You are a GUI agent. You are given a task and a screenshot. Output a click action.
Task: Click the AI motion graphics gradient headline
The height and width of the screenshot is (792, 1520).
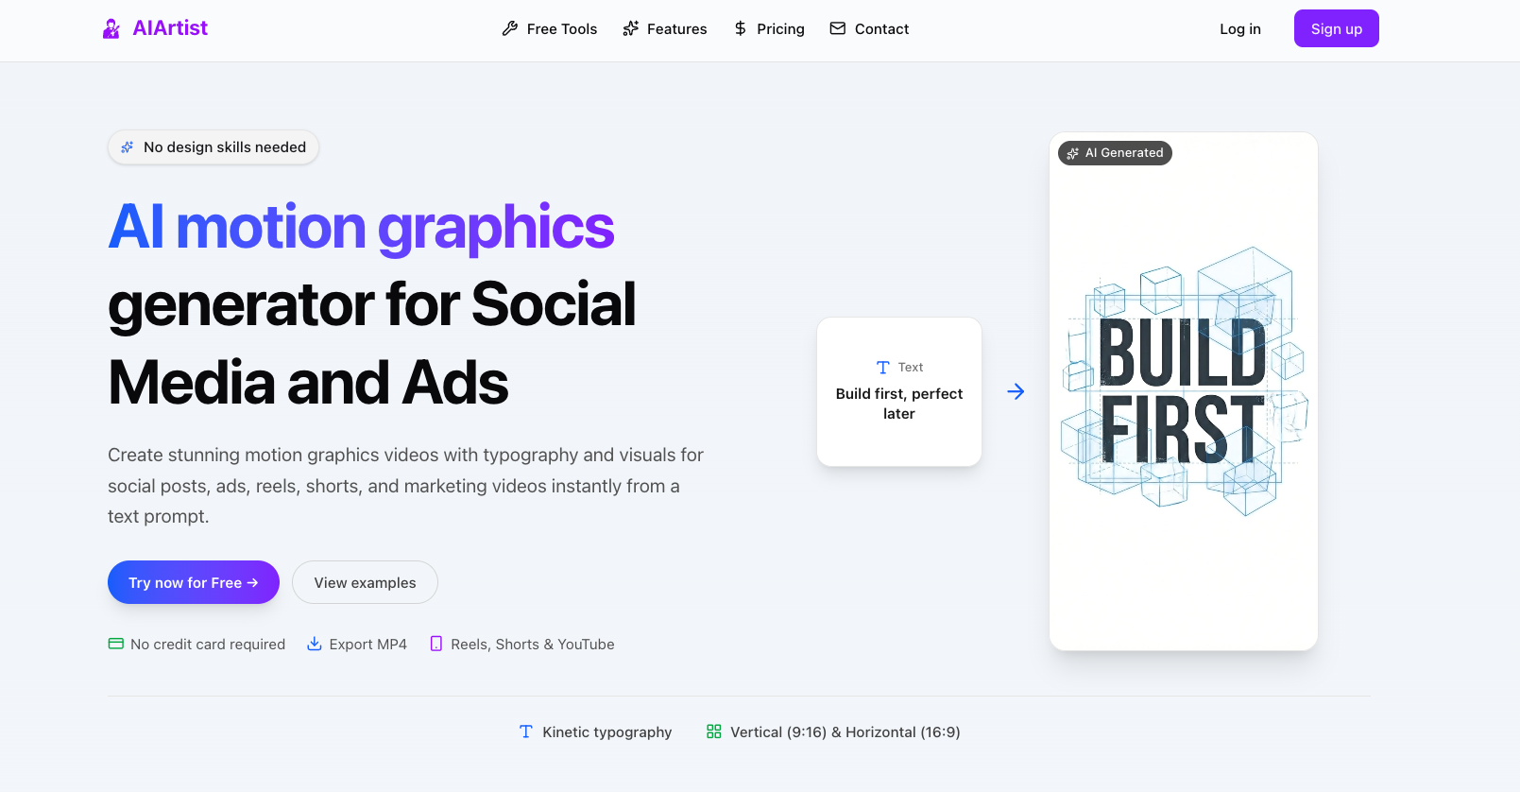[361, 227]
